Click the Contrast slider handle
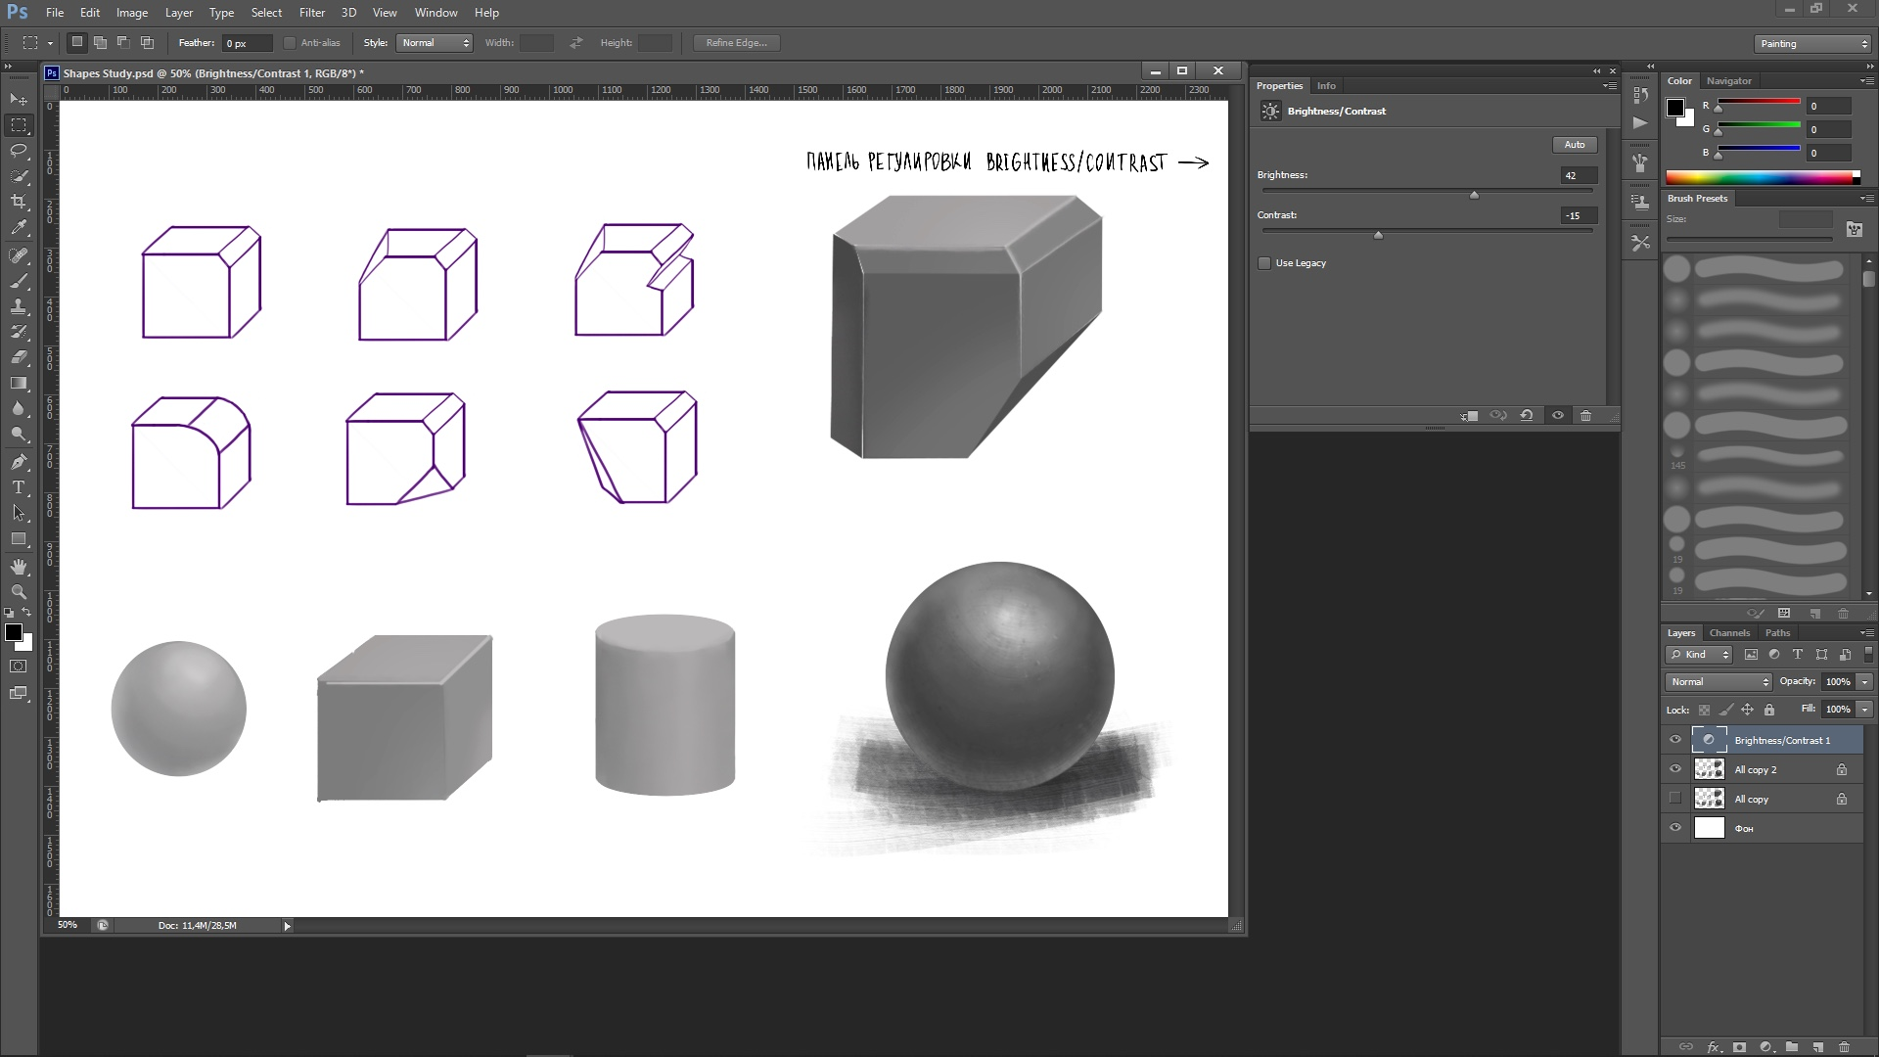This screenshot has width=1879, height=1057. point(1378,235)
